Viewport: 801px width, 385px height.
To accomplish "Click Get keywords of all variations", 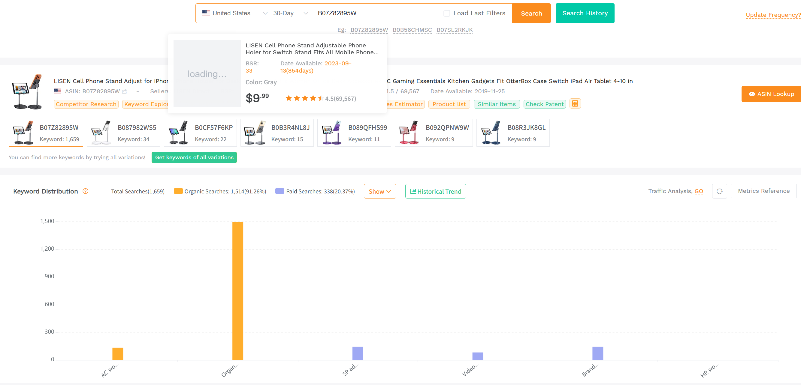I will (194, 157).
